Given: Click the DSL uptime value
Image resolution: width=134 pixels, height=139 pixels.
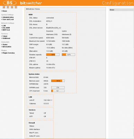Looking at the screenshot, I should [x=51, y=64].
